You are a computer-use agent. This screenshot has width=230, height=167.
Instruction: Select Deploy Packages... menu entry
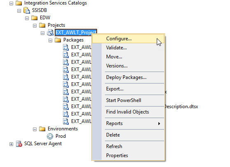pyautogui.click(x=128, y=77)
